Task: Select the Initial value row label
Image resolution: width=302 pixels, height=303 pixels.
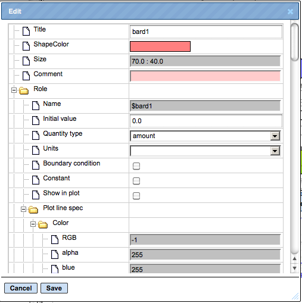Action: click(x=60, y=118)
